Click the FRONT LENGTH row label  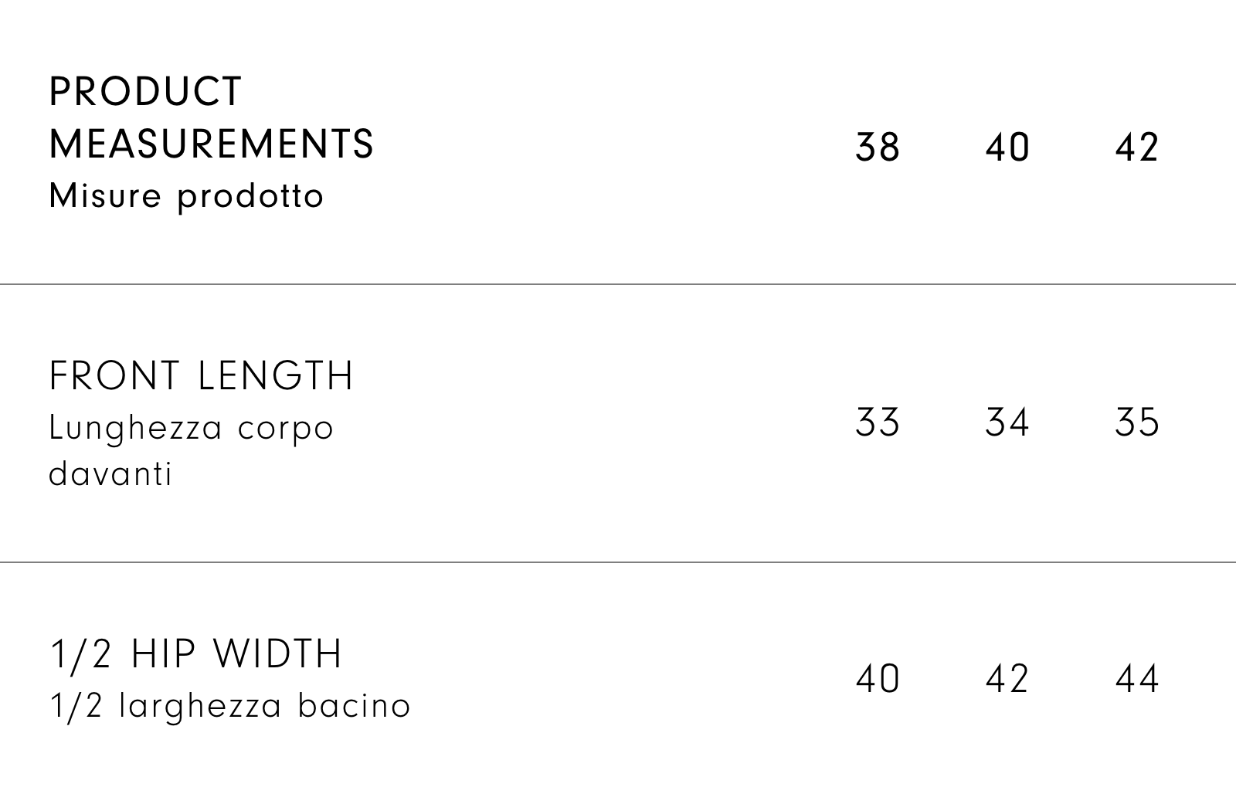(x=201, y=376)
